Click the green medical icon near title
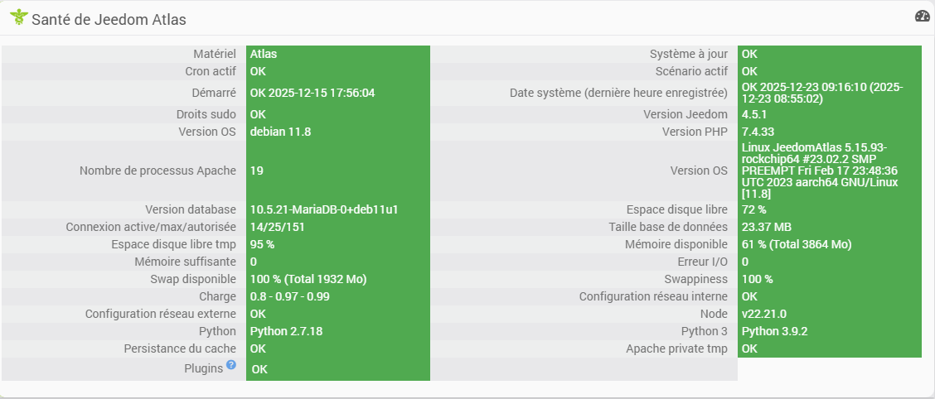935x399 pixels. (x=18, y=18)
